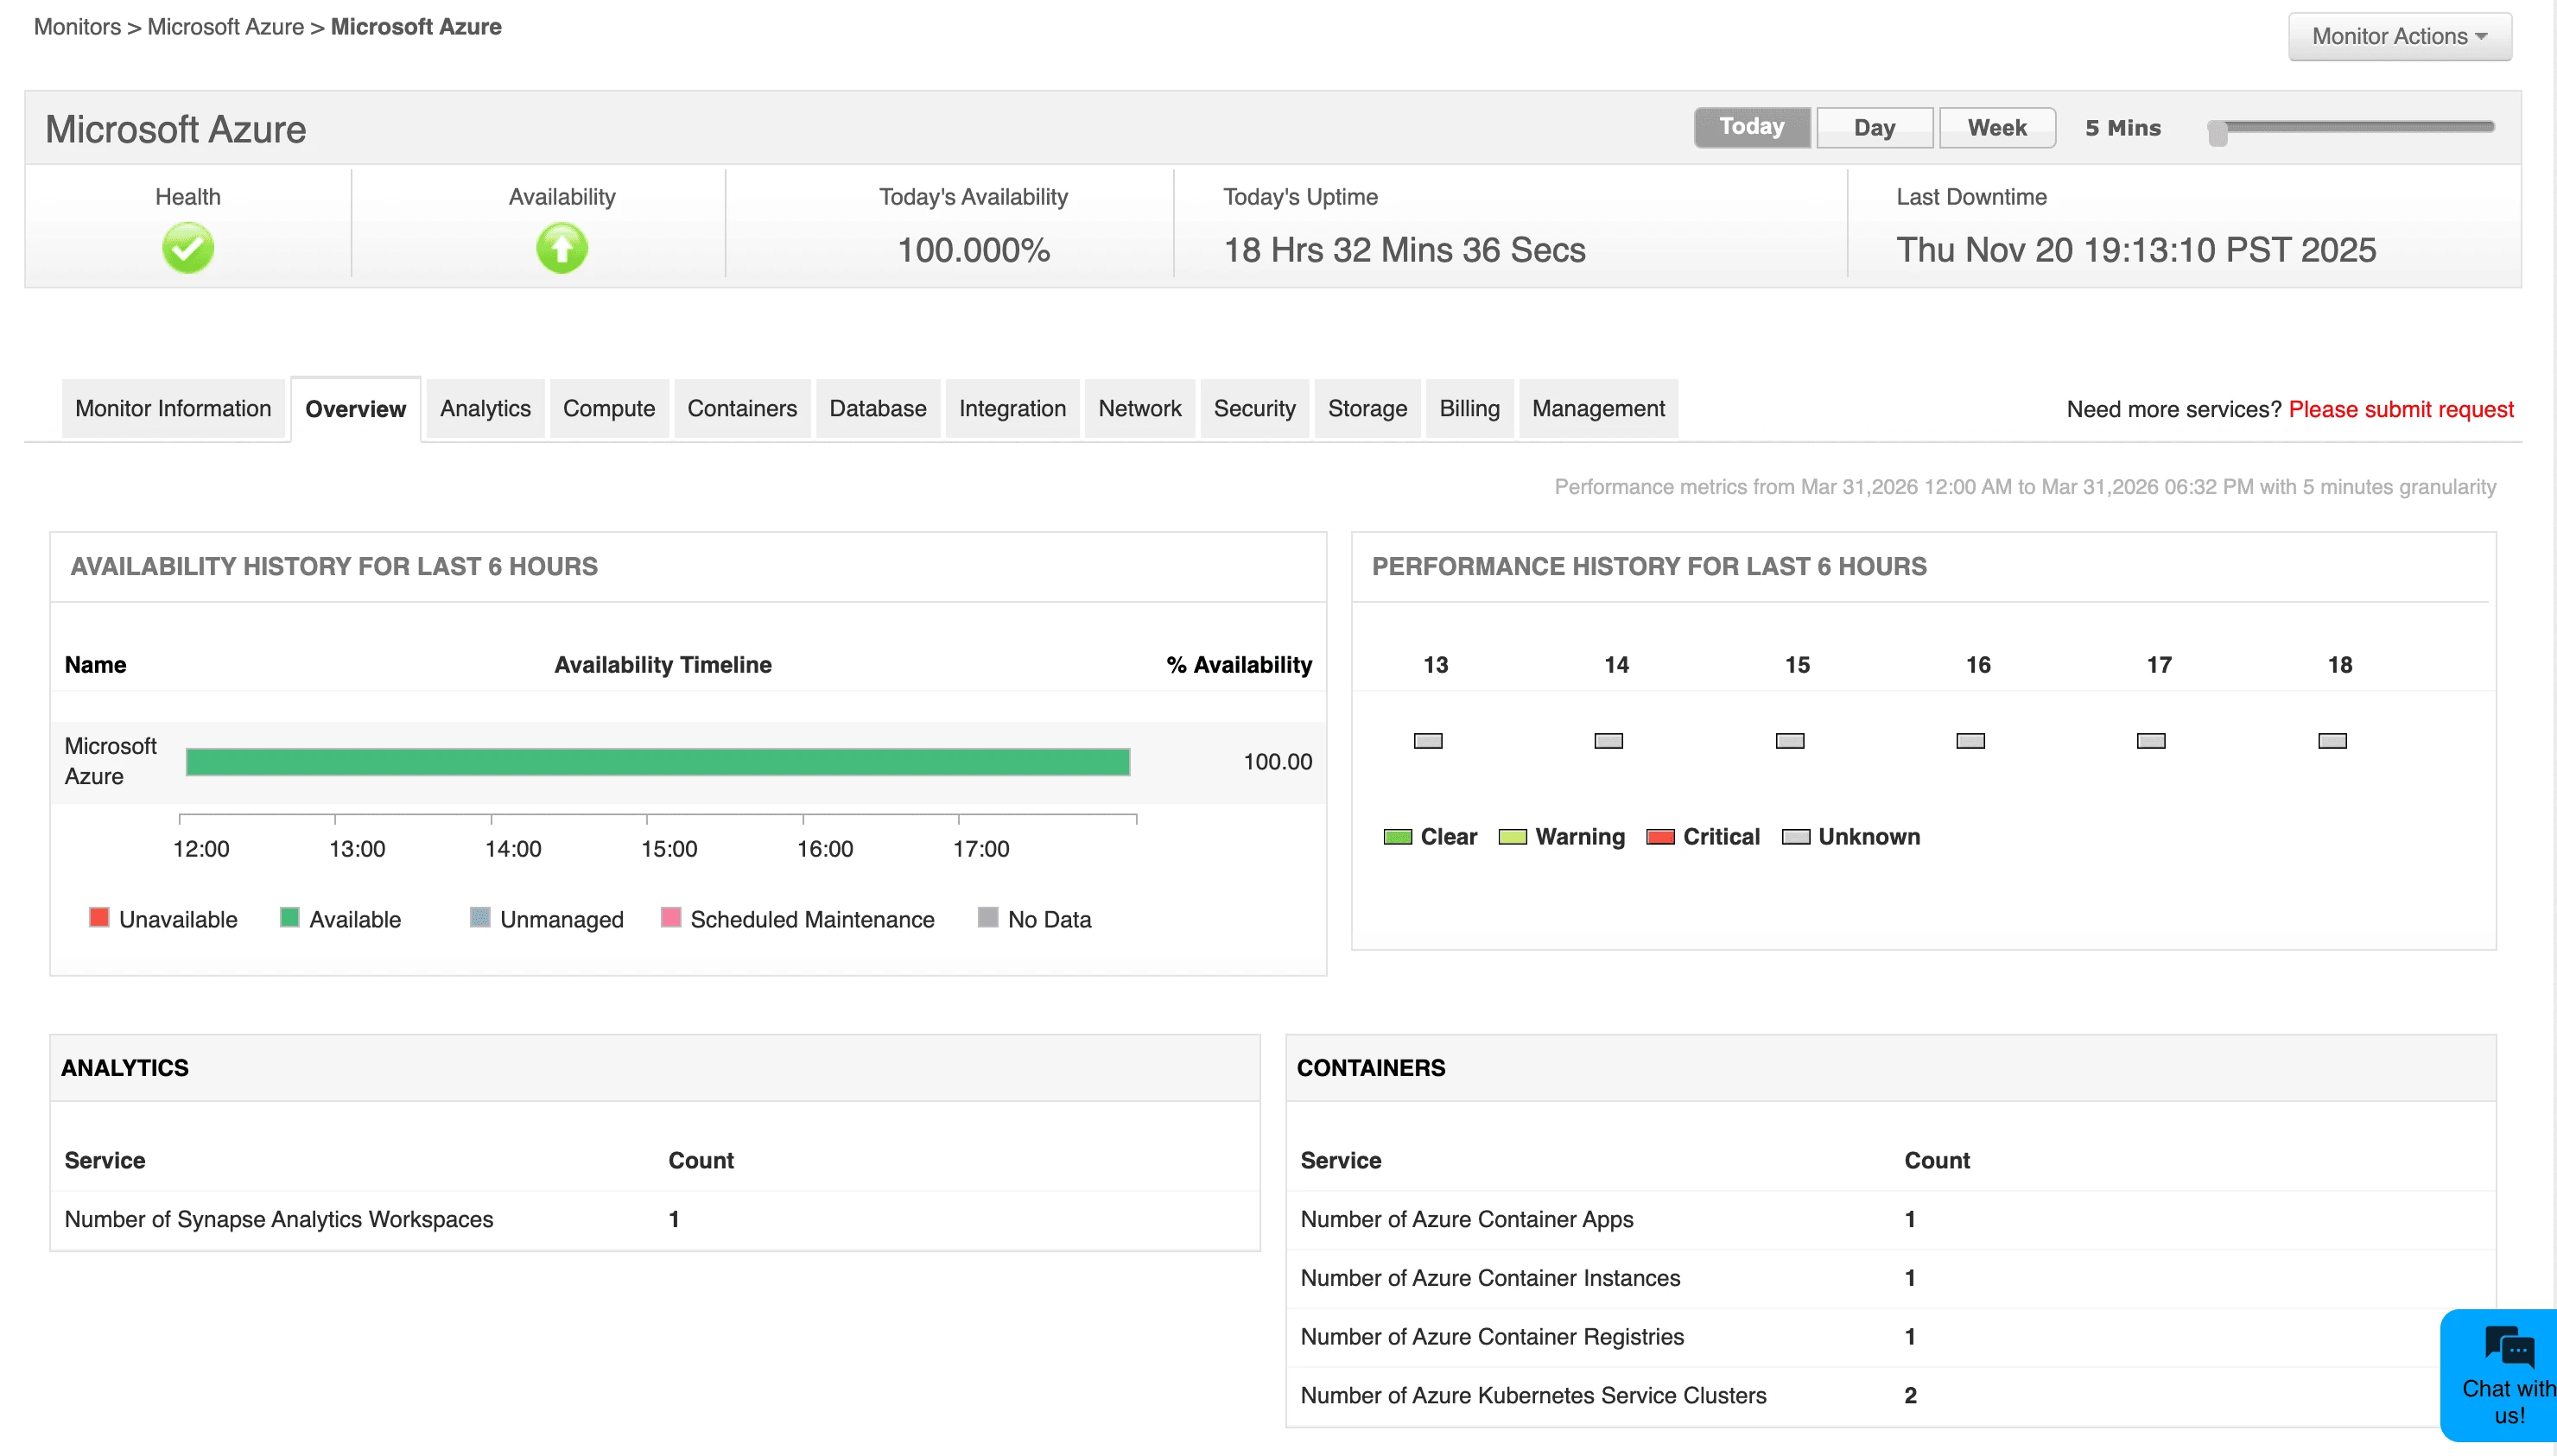The width and height of the screenshot is (2557, 1456).
Task: Click the Clear legend icon in performance history
Action: pos(1397,837)
